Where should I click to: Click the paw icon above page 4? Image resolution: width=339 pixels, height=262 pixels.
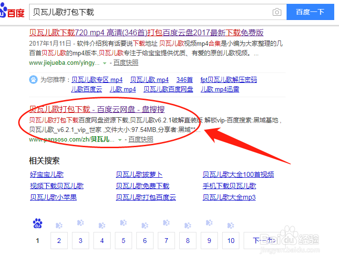(x=102, y=225)
